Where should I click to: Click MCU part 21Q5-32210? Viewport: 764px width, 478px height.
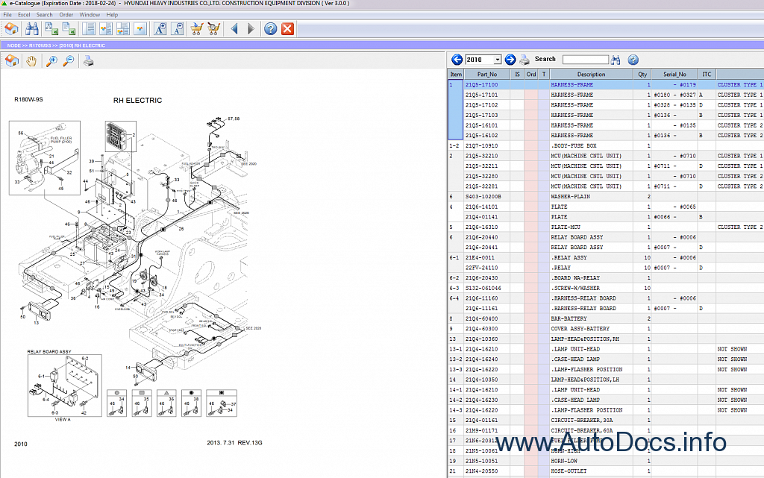[x=481, y=156]
